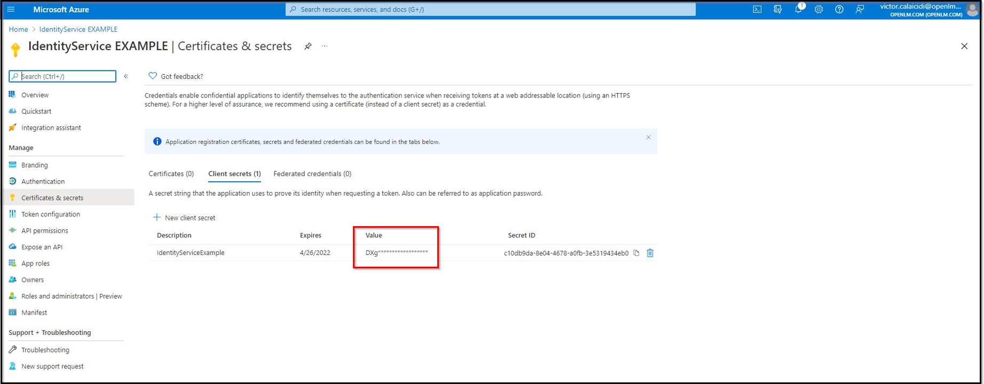
Task: Switch to the Certificates (0) tab
Action: point(171,174)
